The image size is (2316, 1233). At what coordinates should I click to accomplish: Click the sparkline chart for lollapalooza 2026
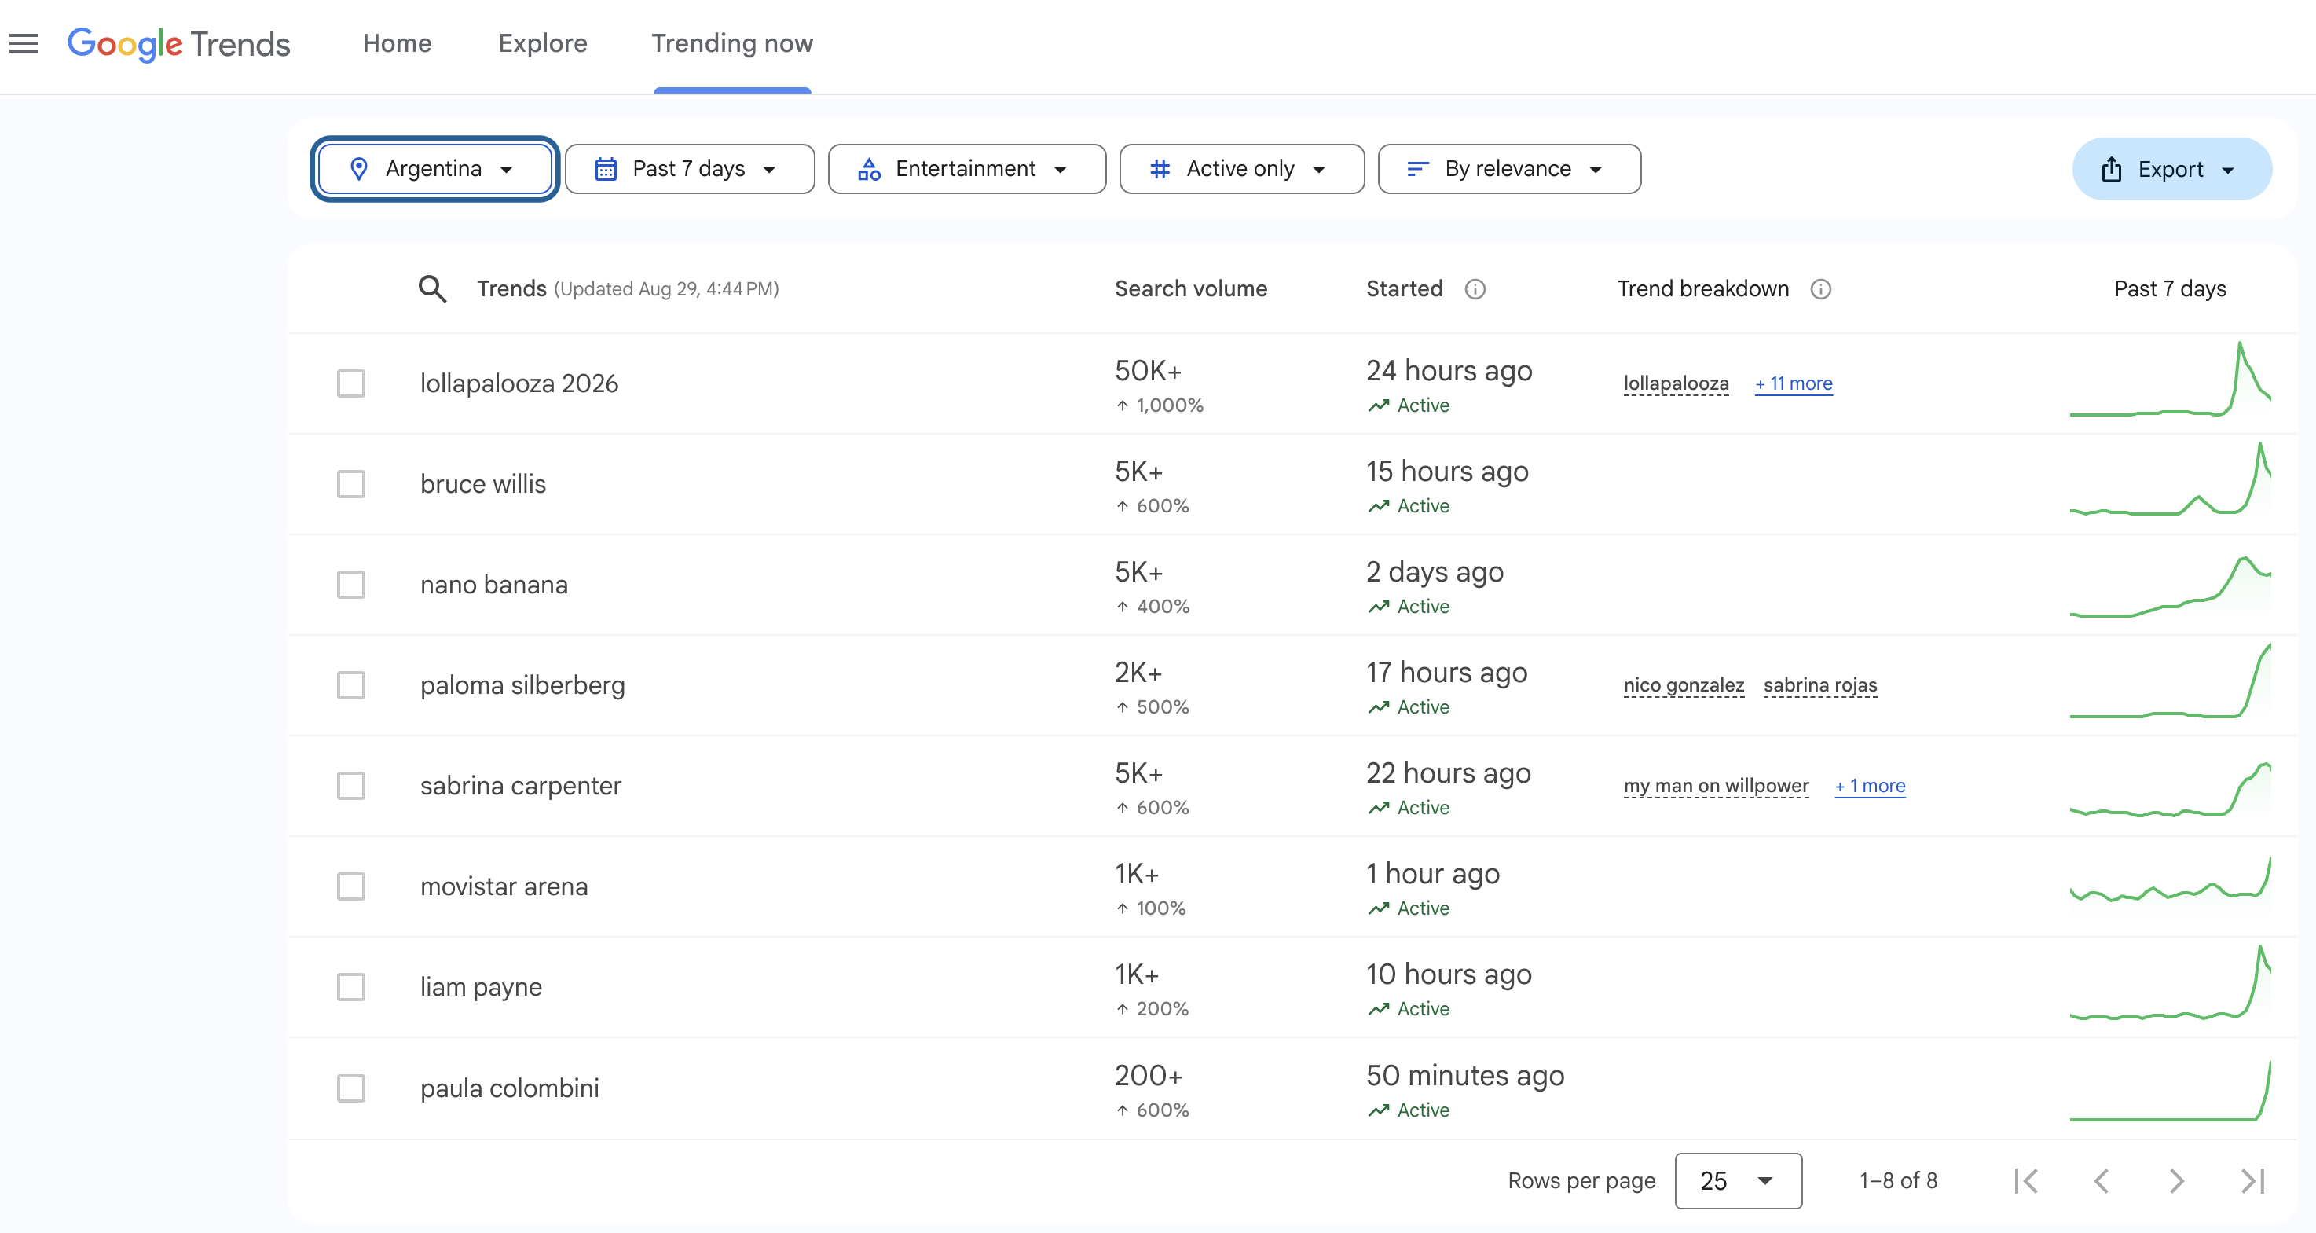tap(2171, 379)
